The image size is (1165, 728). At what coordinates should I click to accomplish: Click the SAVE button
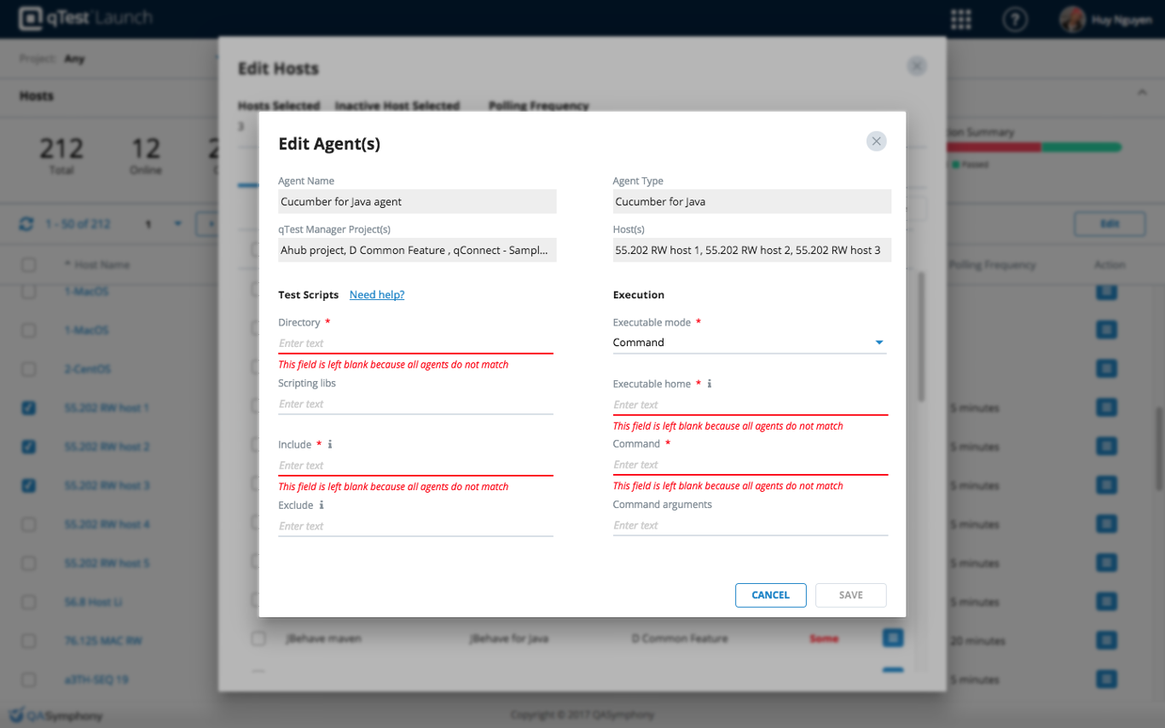coord(850,595)
